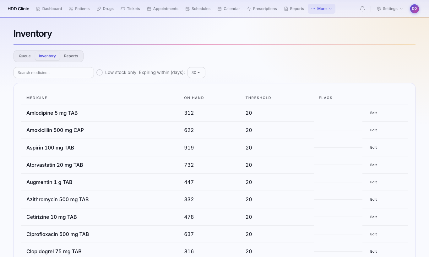Viewport: 429px width, 257px height.
Task: Expand the Settings dropdown
Action: tap(390, 9)
